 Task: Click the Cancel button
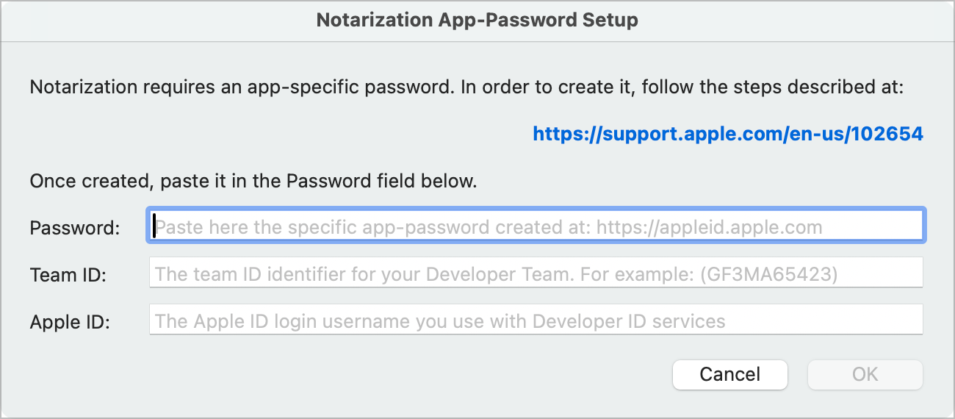729,374
